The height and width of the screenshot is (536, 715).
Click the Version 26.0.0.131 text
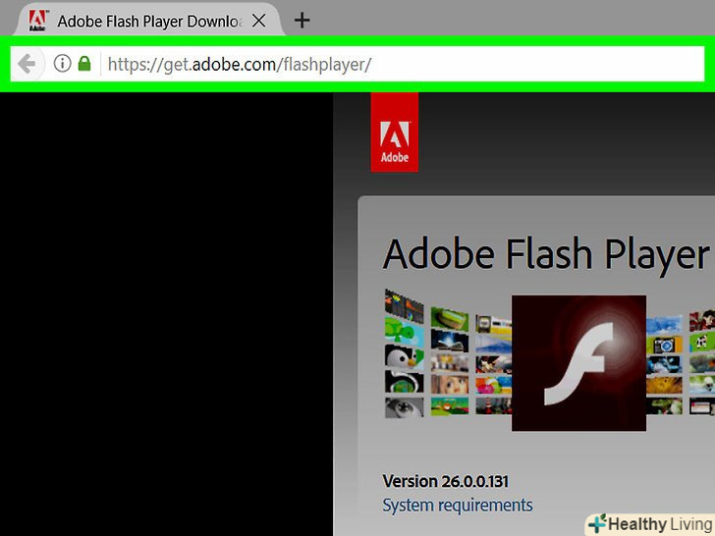446,481
